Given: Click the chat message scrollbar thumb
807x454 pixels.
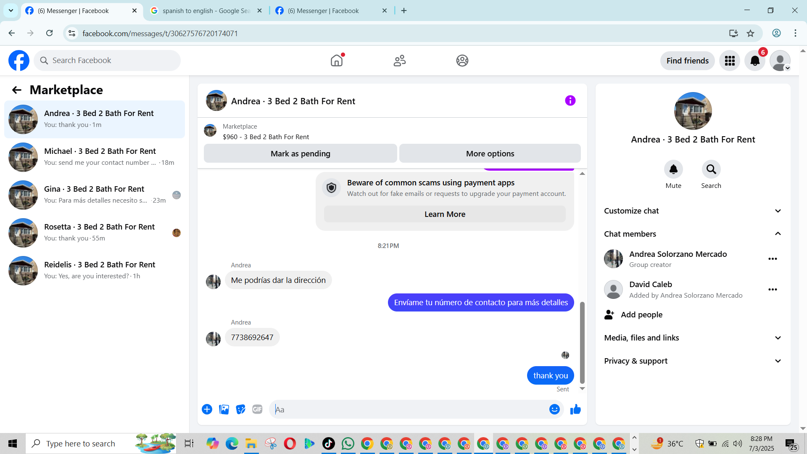Looking at the screenshot, I should point(582,343).
